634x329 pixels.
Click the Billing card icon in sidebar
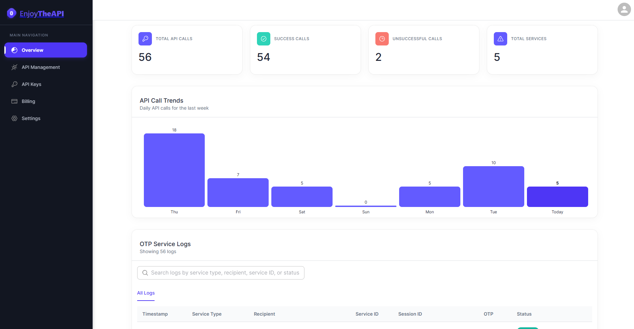point(14,101)
